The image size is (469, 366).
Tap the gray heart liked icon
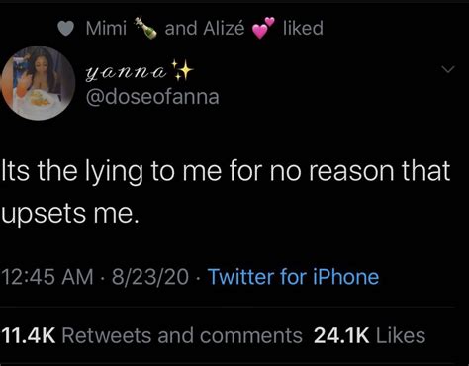(x=65, y=28)
